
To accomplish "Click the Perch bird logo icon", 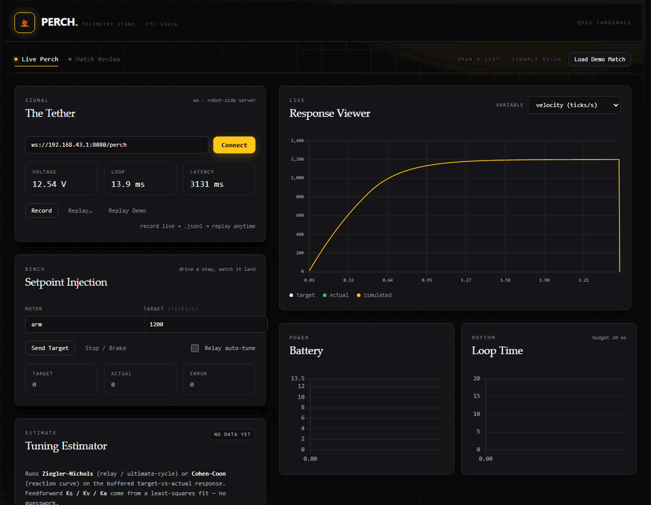I will [24, 22].
